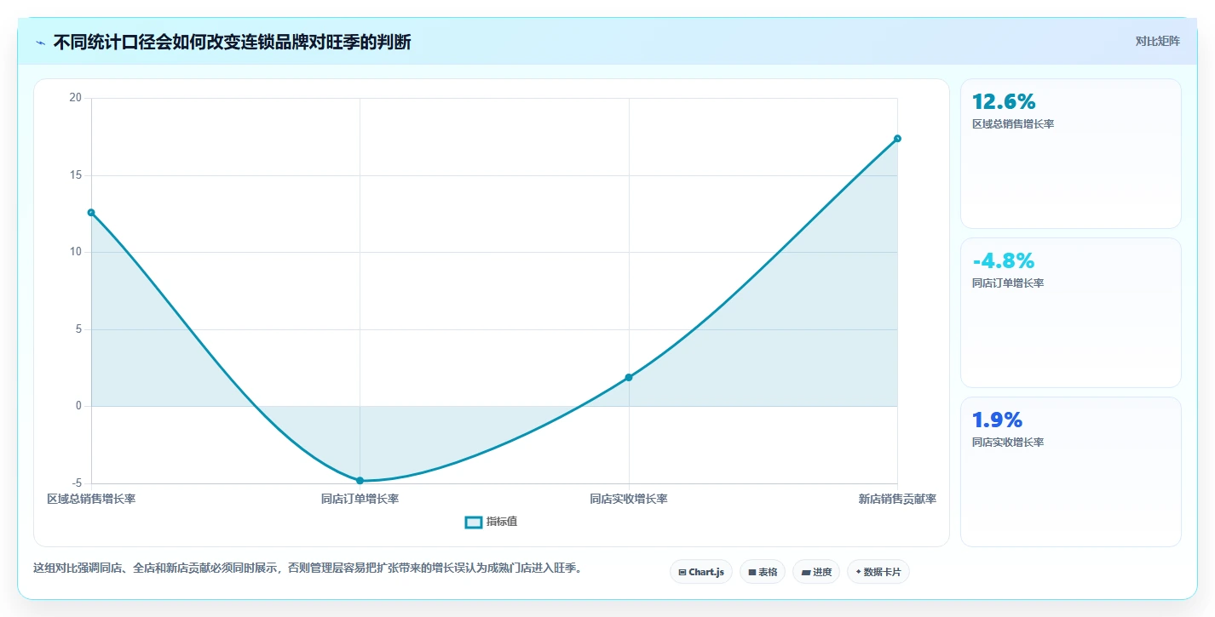
Task: Click the -4.8% value in stat card
Action: point(1003,261)
